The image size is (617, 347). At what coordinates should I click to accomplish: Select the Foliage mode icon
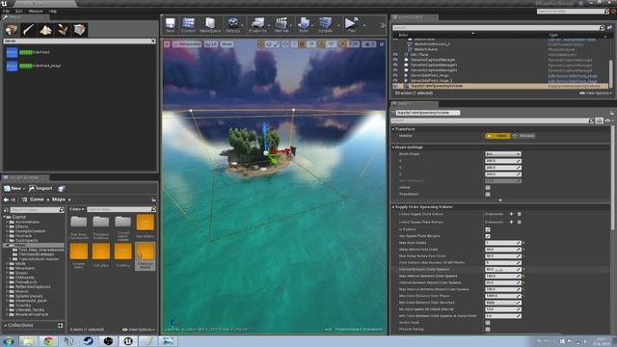click(x=63, y=30)
